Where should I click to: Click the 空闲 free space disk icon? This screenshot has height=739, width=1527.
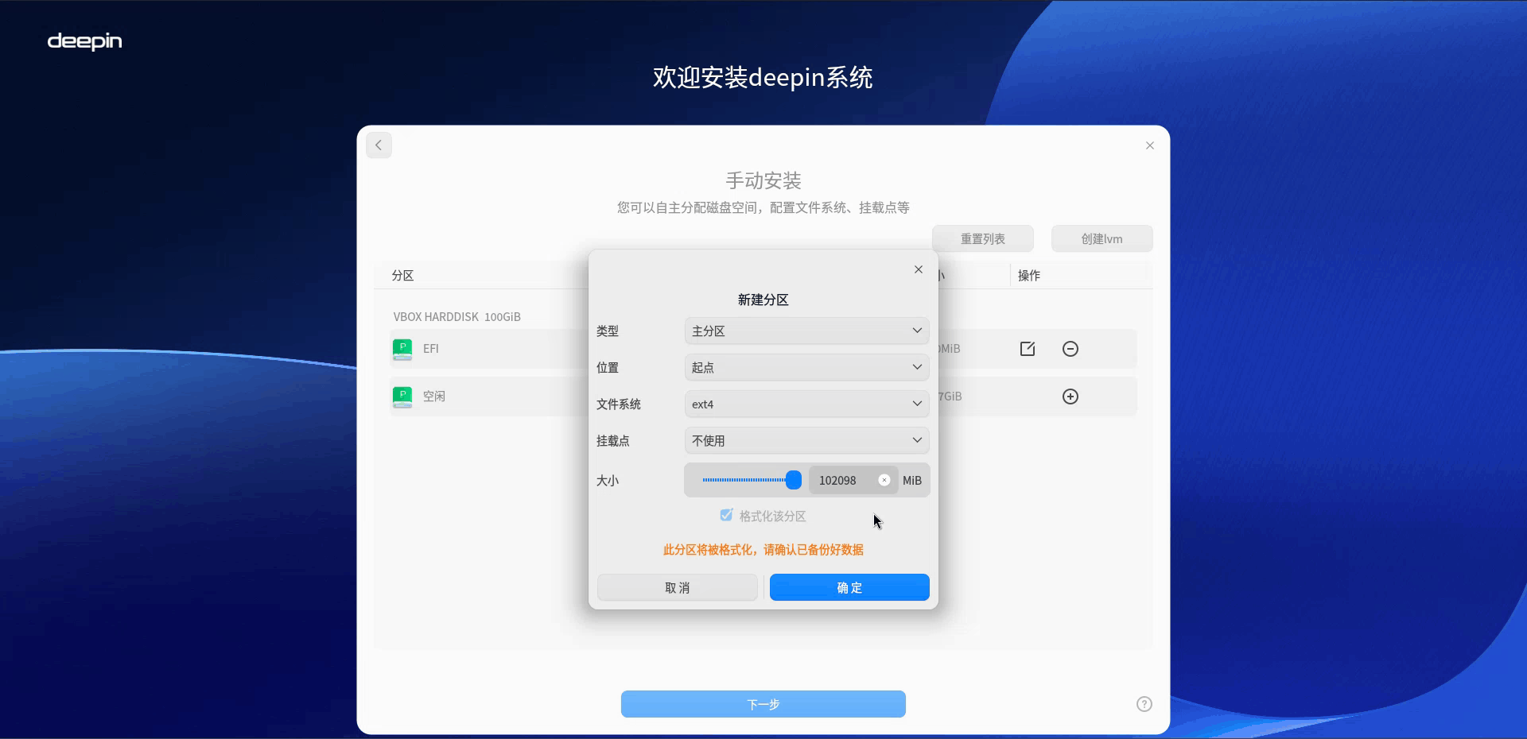click(x=402, y=397)
